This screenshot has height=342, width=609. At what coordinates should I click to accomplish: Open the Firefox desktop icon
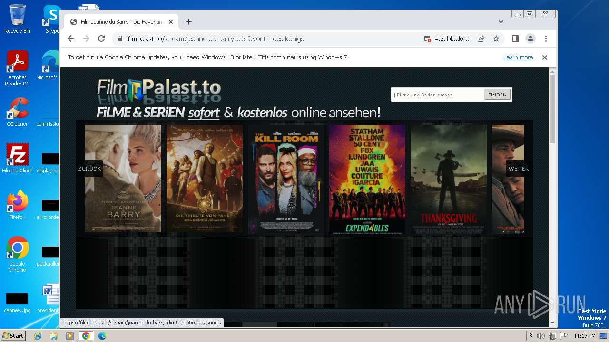tap(17, 205)
